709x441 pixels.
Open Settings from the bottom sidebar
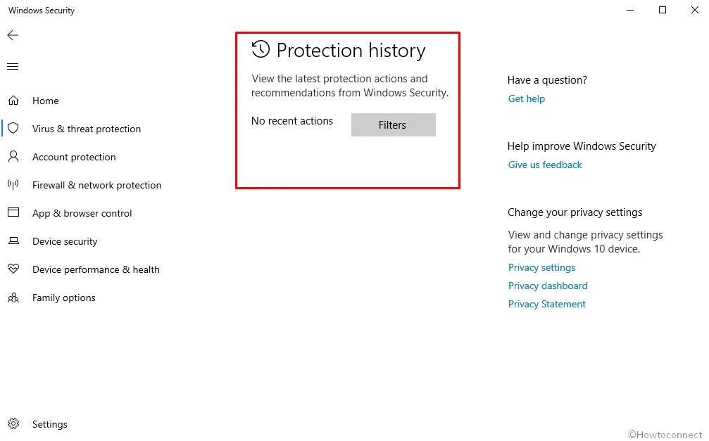tap(49, 424)
